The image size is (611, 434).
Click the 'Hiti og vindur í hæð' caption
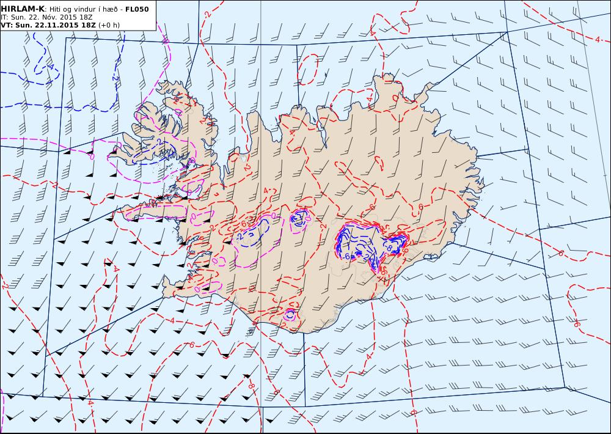coord(84,9)
